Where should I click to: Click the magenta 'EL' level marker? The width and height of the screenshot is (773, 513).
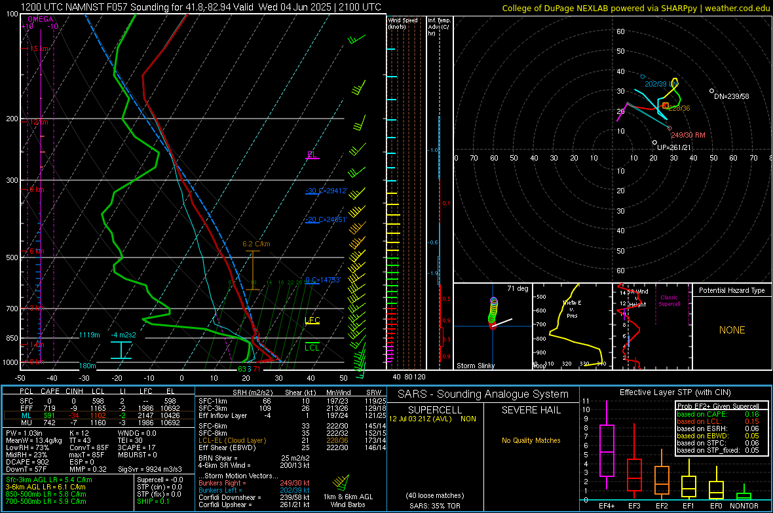point(312,155)
